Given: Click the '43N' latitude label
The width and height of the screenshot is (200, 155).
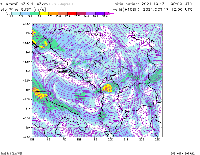Looking at the screenshot, I should [x=28, y=71].
